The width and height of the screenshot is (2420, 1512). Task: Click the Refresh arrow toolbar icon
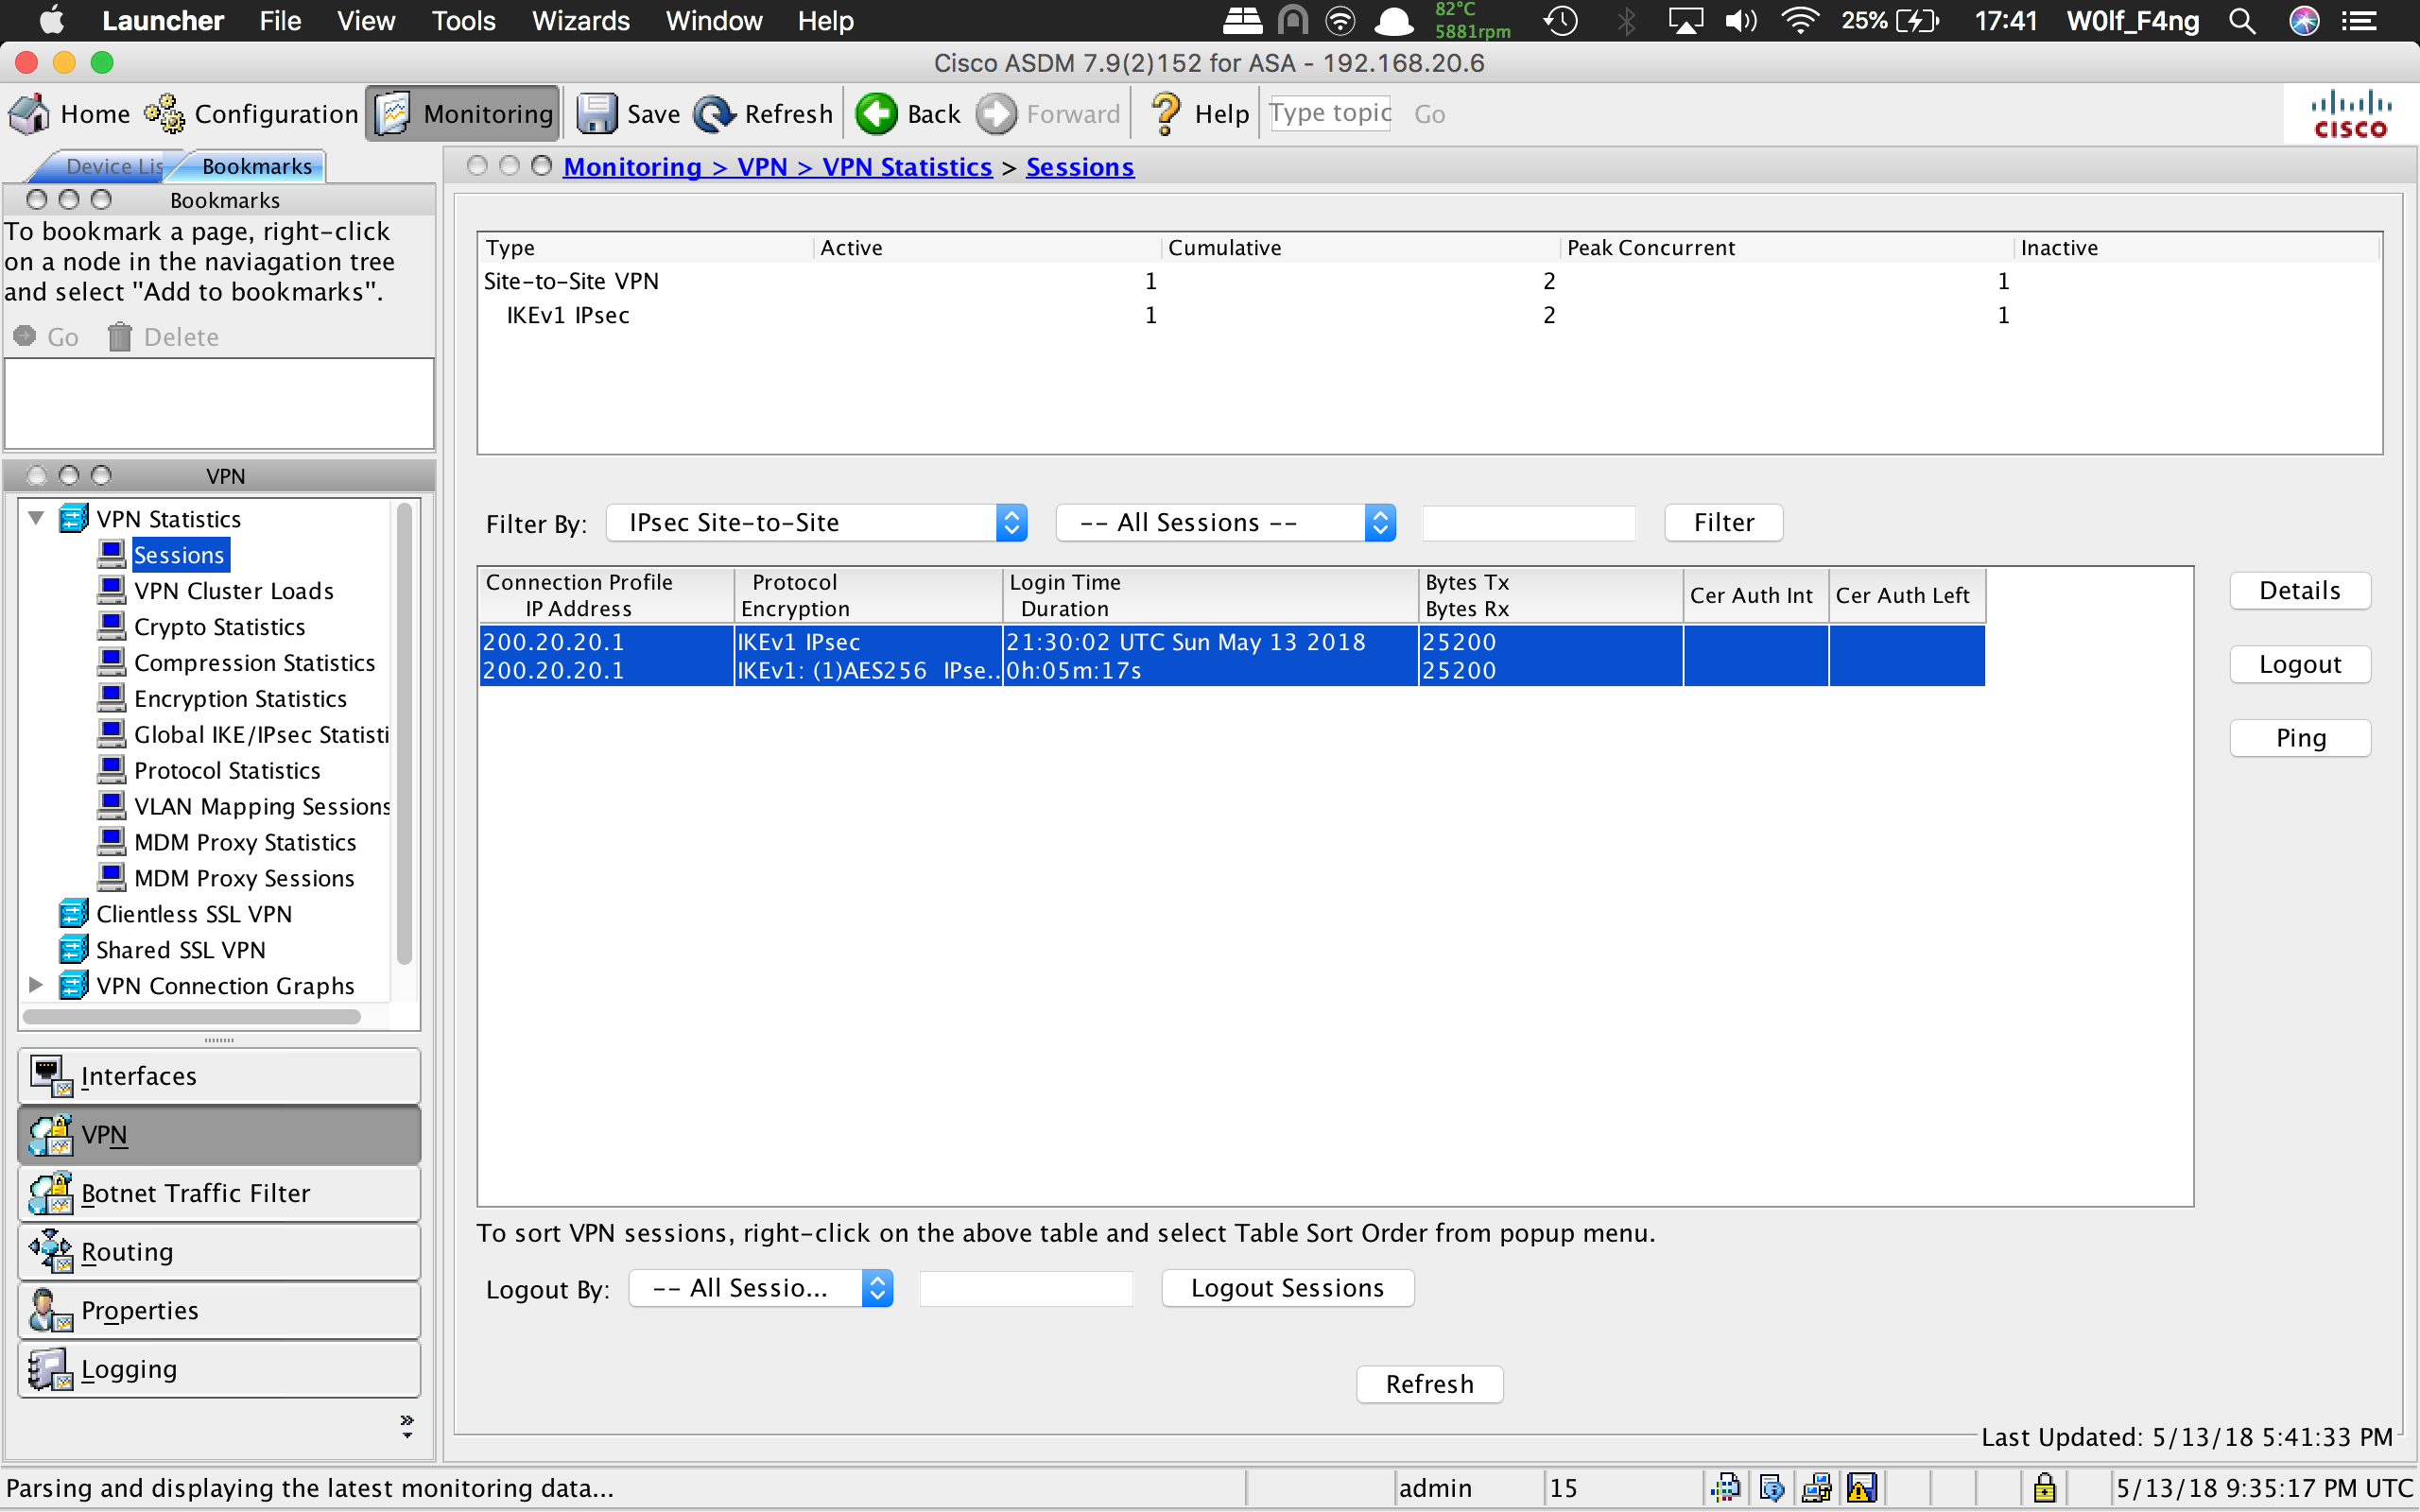tap(714, 114)
